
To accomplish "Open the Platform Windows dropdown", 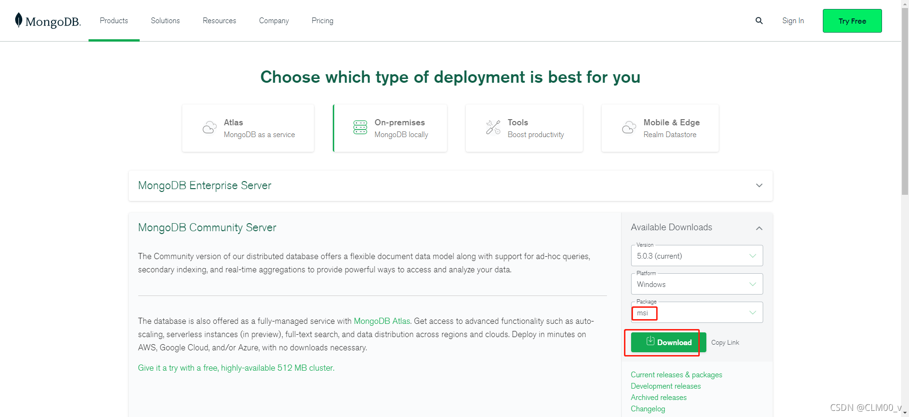I will point(696,284).
